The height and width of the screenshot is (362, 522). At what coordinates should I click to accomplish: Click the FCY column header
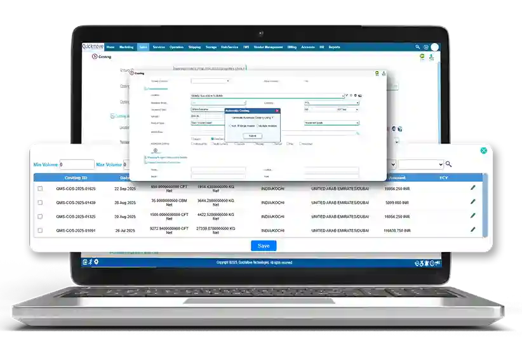click(x=443, y=178)
